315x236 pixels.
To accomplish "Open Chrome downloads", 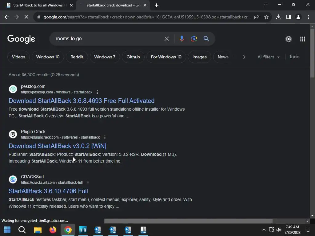I will (x=279, y=17).
